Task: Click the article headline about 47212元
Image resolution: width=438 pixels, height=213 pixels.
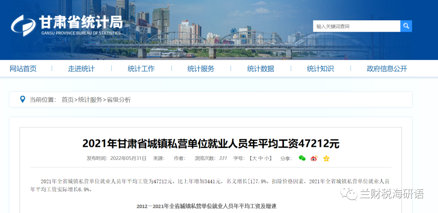Action: (x=210, y=144)
